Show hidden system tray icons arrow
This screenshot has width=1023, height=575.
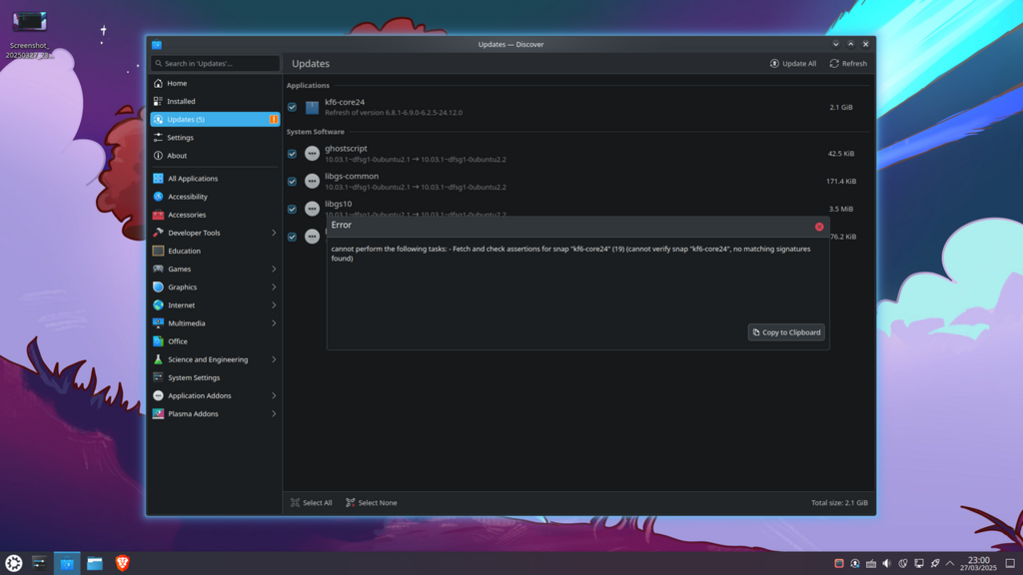click(950, 563)
